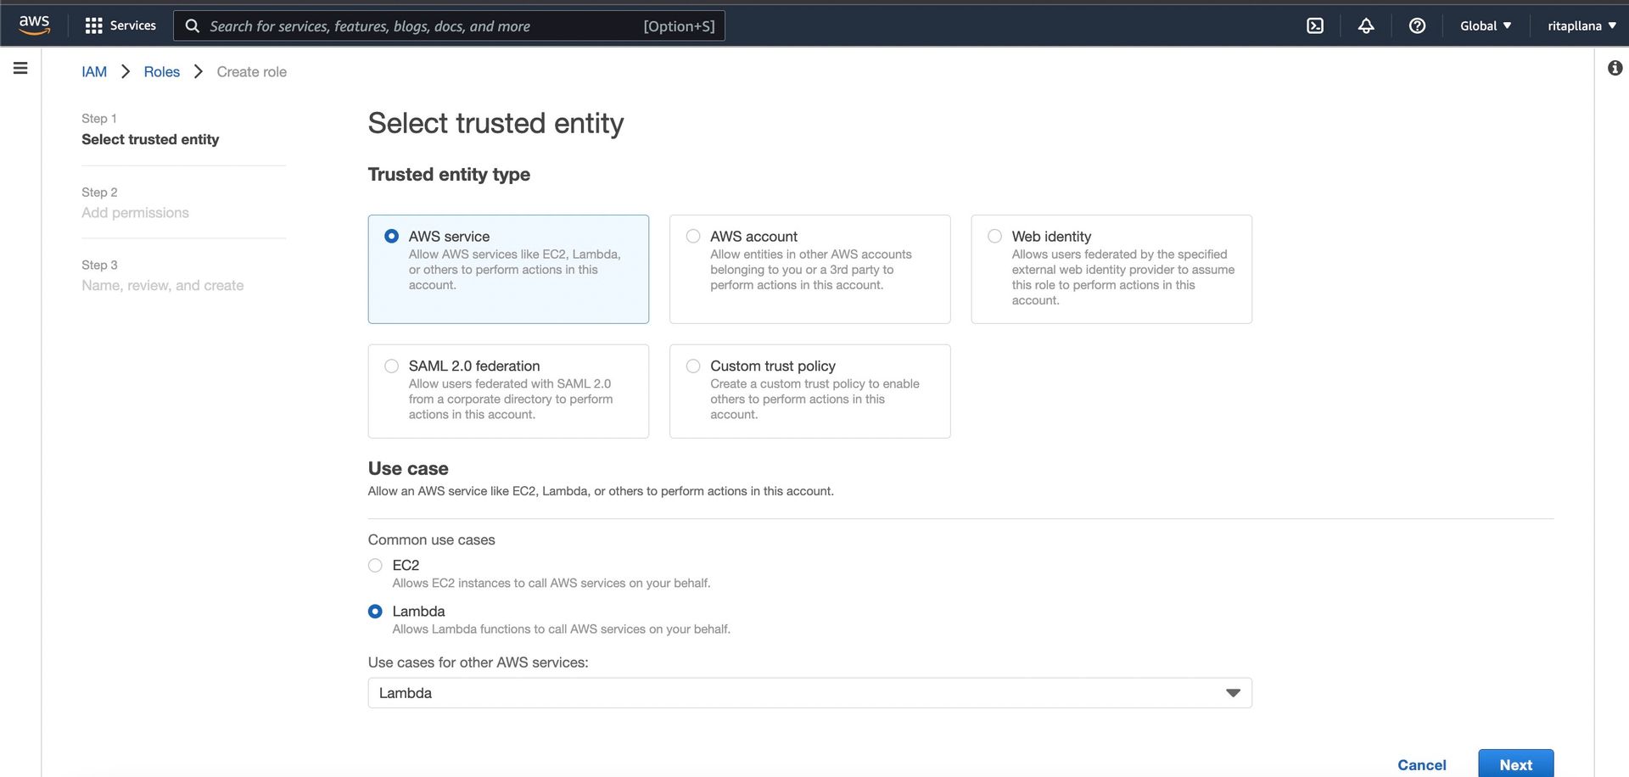Expand the other AWS services Lambda dropdown
The width and height of the screenshot is (1629, 777).
809,693
